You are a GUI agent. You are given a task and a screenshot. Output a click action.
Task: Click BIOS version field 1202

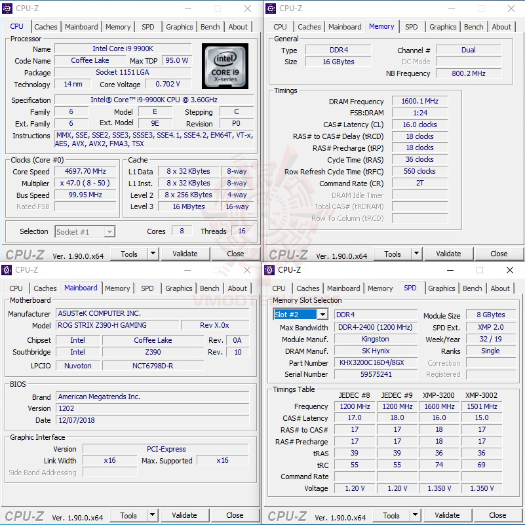[153, 408]
